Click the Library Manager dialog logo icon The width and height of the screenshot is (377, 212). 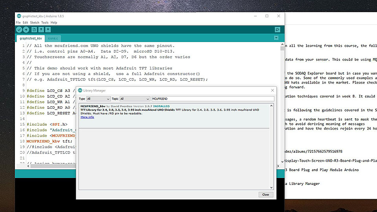80,90
